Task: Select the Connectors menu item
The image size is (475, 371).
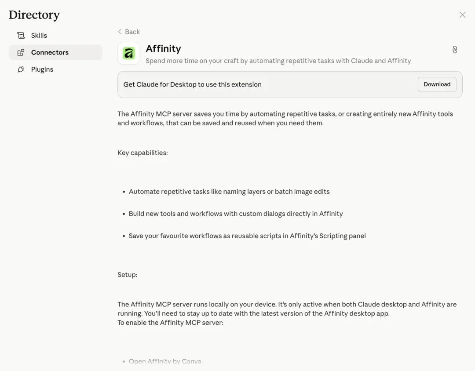Action: tap(50, 52)
